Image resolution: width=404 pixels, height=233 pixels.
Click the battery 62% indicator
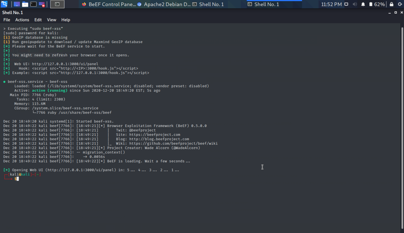[x=377, y=4]
